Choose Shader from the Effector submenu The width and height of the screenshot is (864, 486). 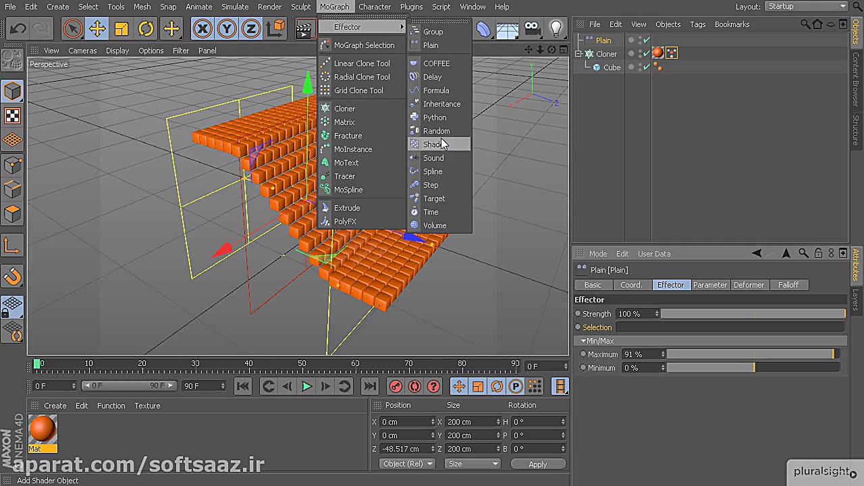pyautogui.click(x=434, y=144)
